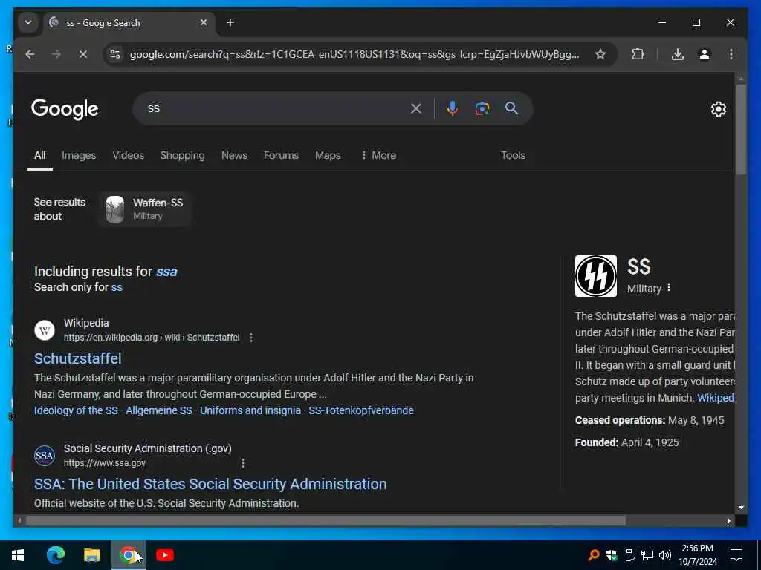761x570 pixels.
Task: Bookmark this page with the star icon
Action: point(600,54)
